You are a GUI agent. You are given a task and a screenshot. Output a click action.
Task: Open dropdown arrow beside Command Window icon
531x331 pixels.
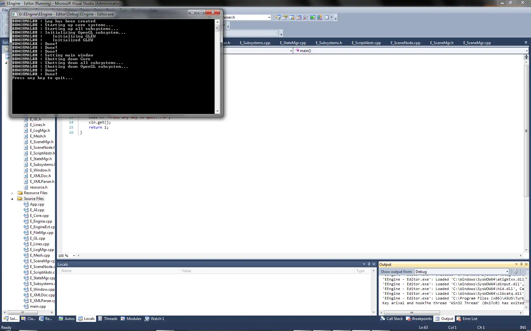(x=332, y=17)
